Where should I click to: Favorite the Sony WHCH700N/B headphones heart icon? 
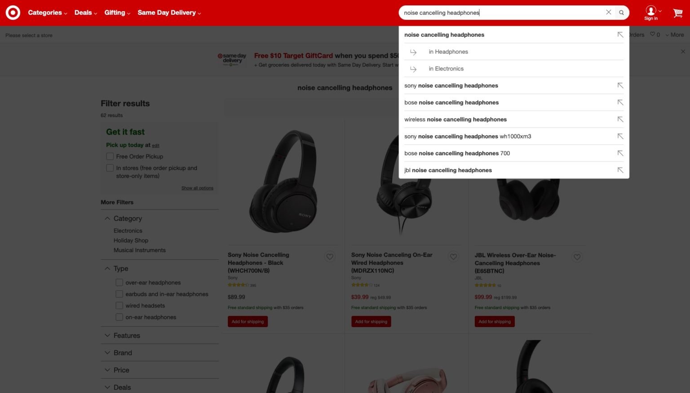point(330,257)
